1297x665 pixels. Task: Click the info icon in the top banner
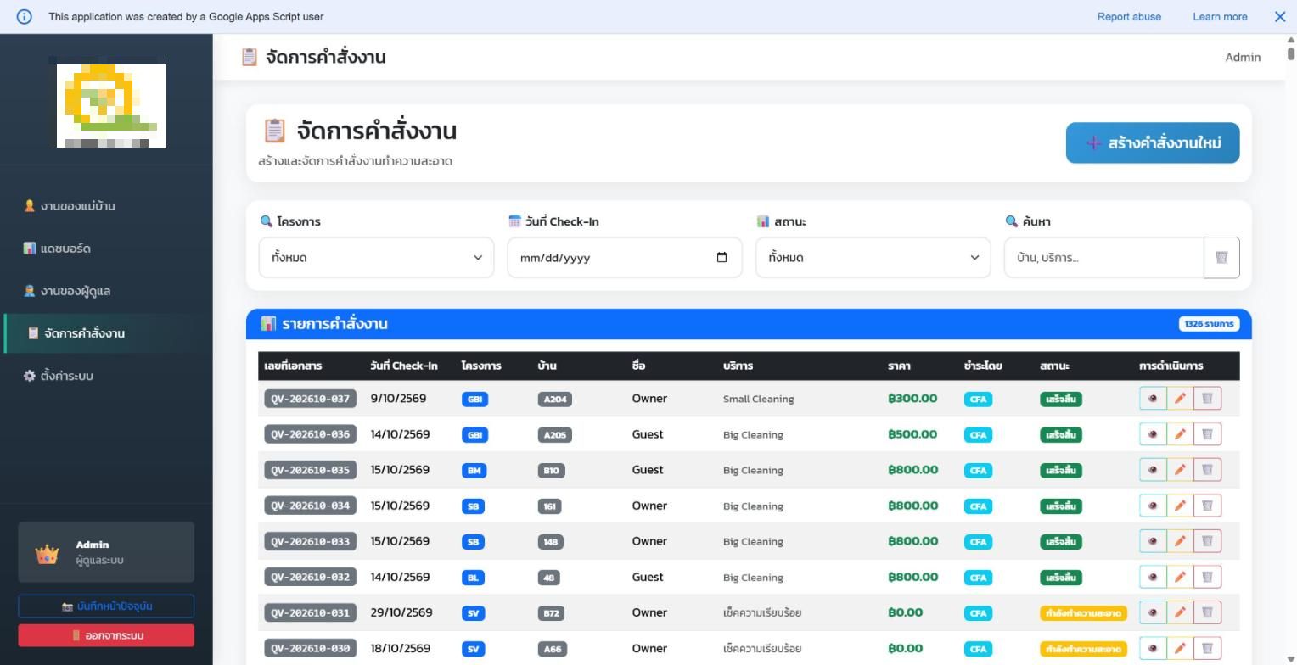coord(25,17)
